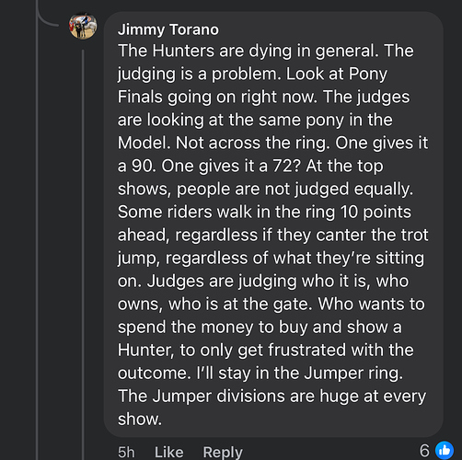Image resolution: width=462 pixels, height=460 pixels.
Task: Click the "10 points" text in comment
Action: click(x=375, y=212)
